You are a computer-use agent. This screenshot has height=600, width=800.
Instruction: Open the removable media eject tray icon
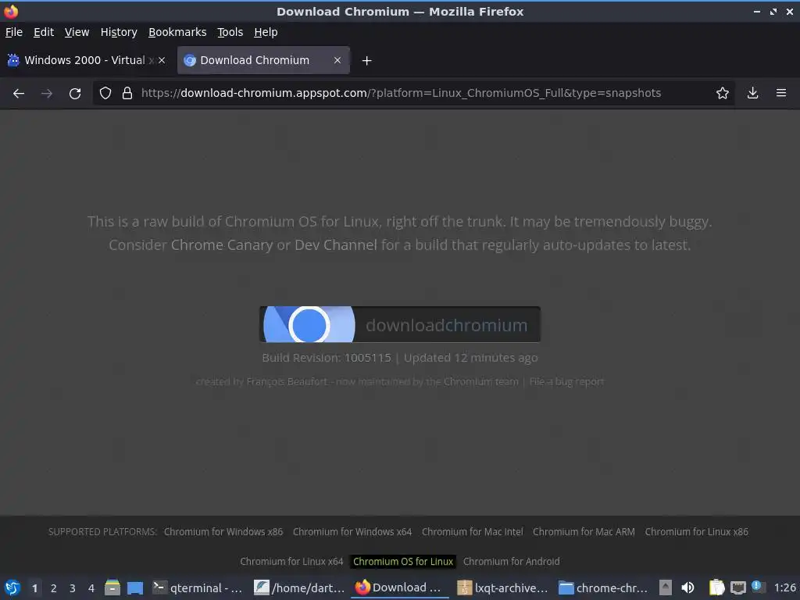[x=665, y=587]
